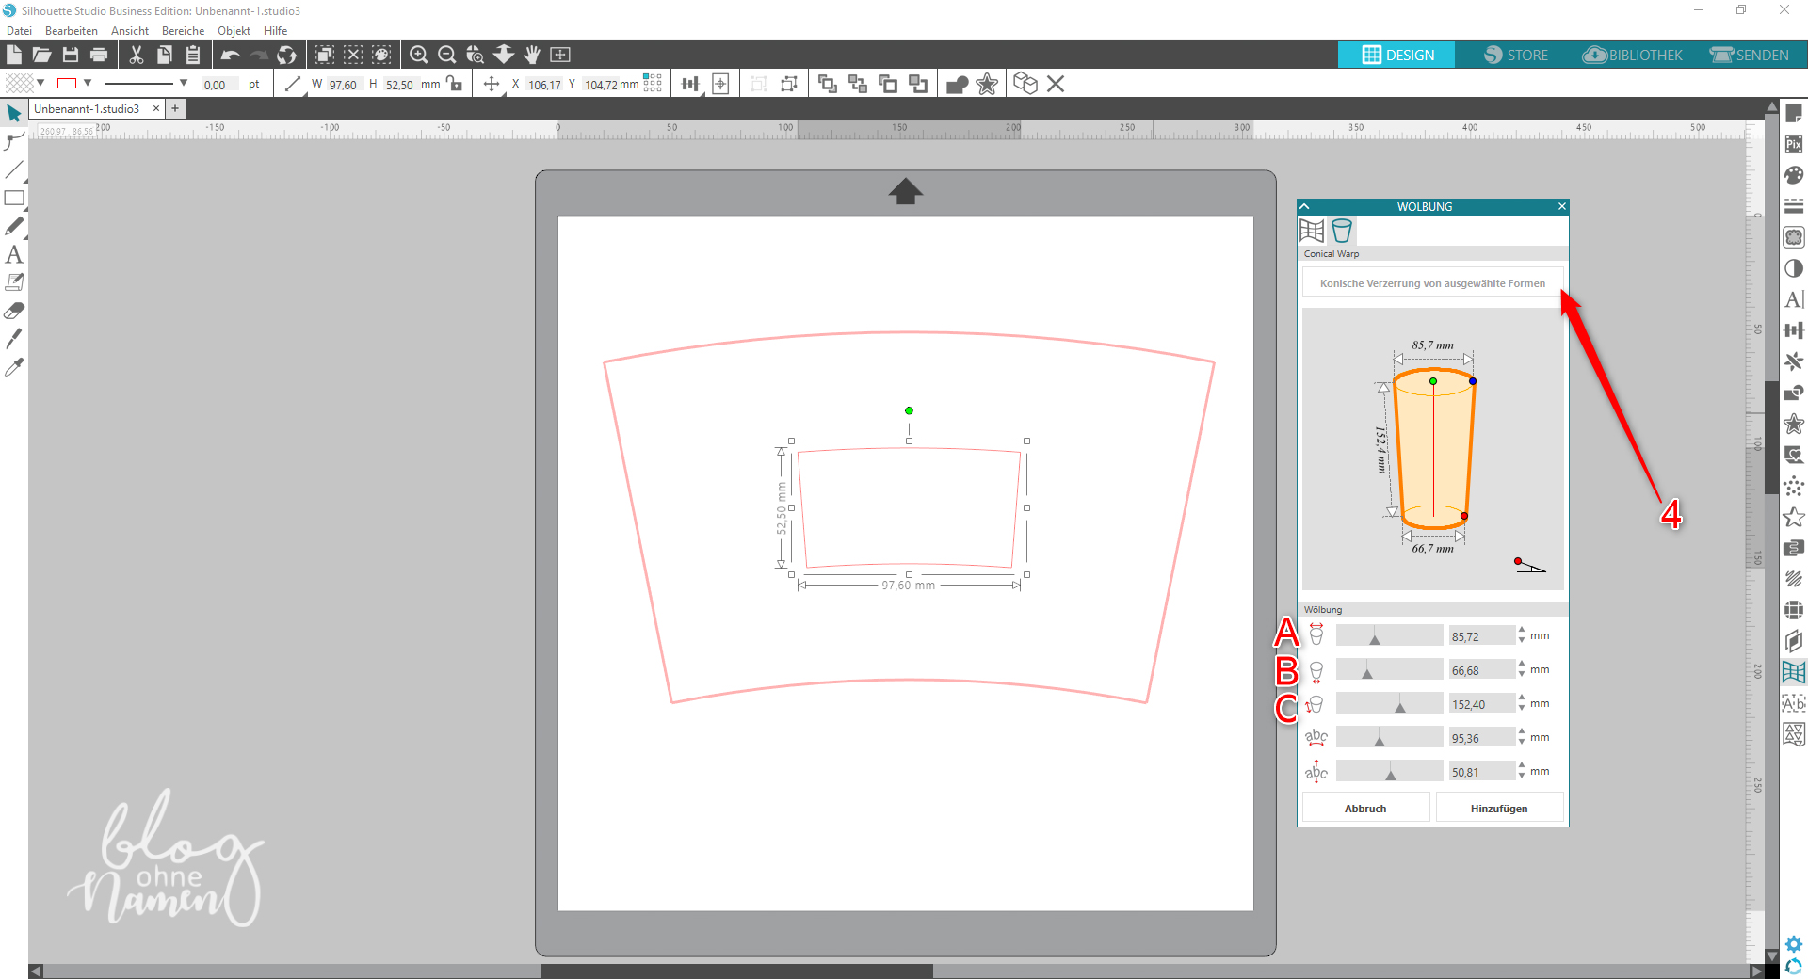This screenshot has height=979, width=1808.
Task: Click the Zoom In magnifier icon
Action: (x=419, y=55)
